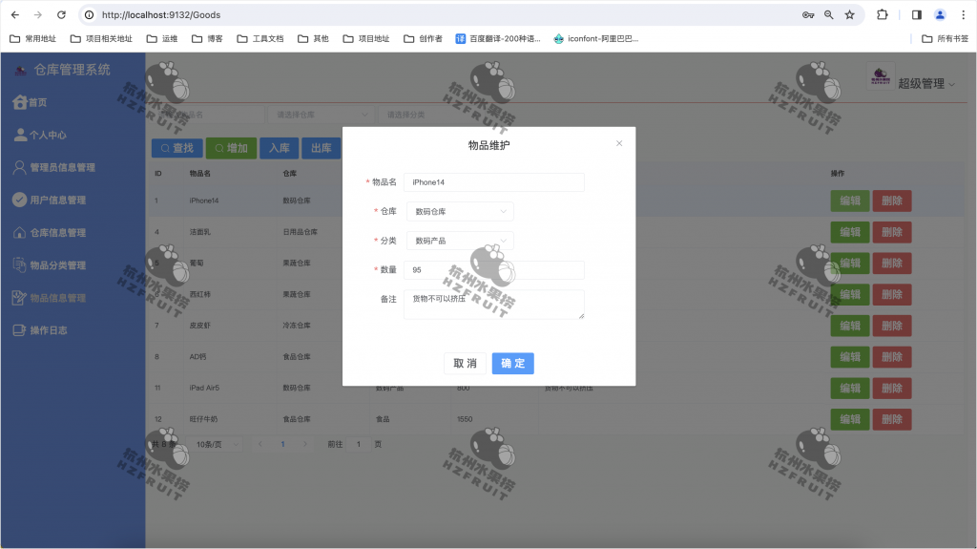Open 博客 bookmark folder

click(x=207, y=39)
